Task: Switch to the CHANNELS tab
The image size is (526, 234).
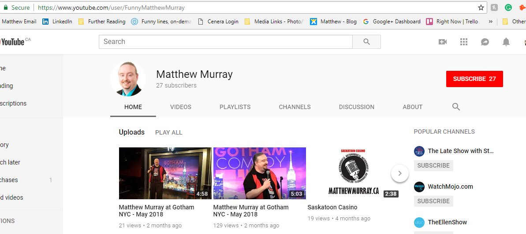Action: pyautogui.click(x=295, y=107)
